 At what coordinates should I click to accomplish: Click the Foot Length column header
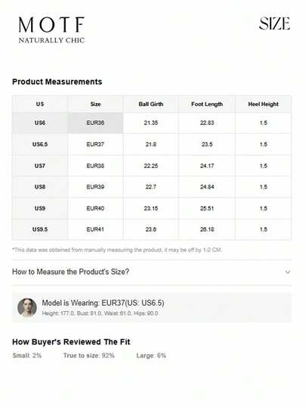point(207,104)
